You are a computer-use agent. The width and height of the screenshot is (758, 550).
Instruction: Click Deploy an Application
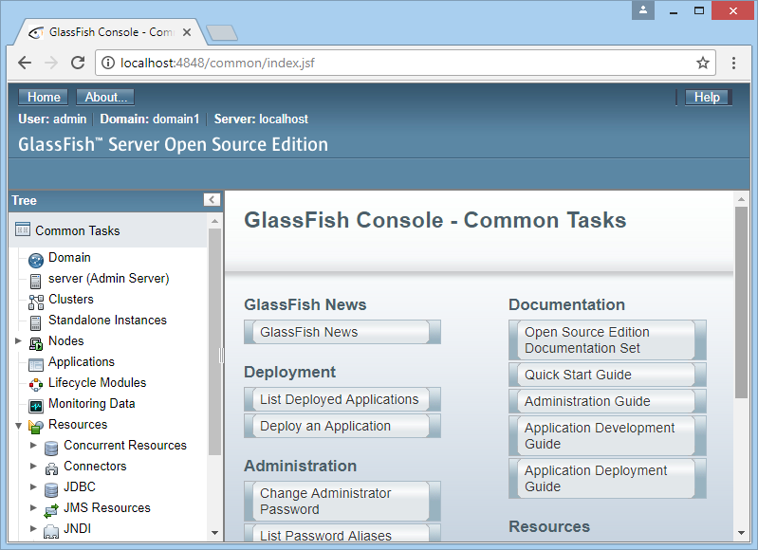342,426
